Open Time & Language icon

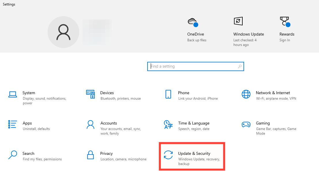point(168,125)
